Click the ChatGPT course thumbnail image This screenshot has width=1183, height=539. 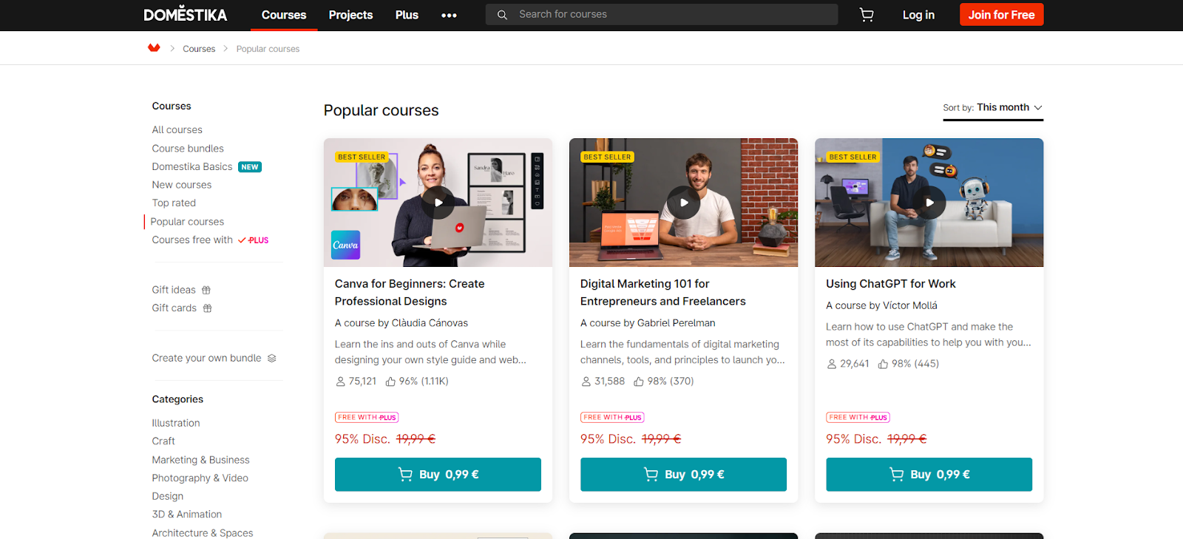click(x=929, y=203)
